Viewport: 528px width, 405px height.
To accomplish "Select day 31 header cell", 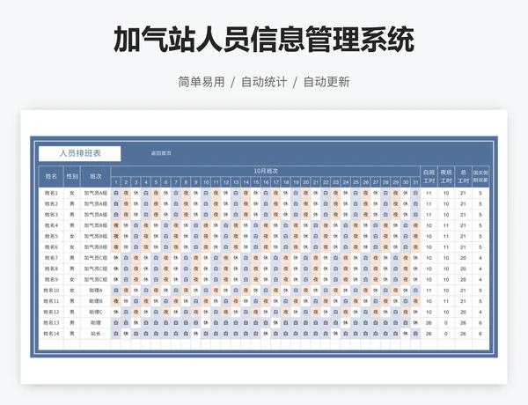I will (x=415, y=182).
